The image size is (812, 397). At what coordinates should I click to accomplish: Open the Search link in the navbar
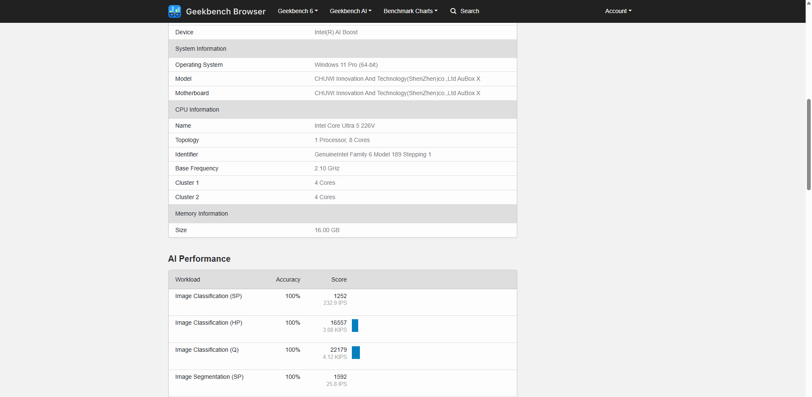465,11
